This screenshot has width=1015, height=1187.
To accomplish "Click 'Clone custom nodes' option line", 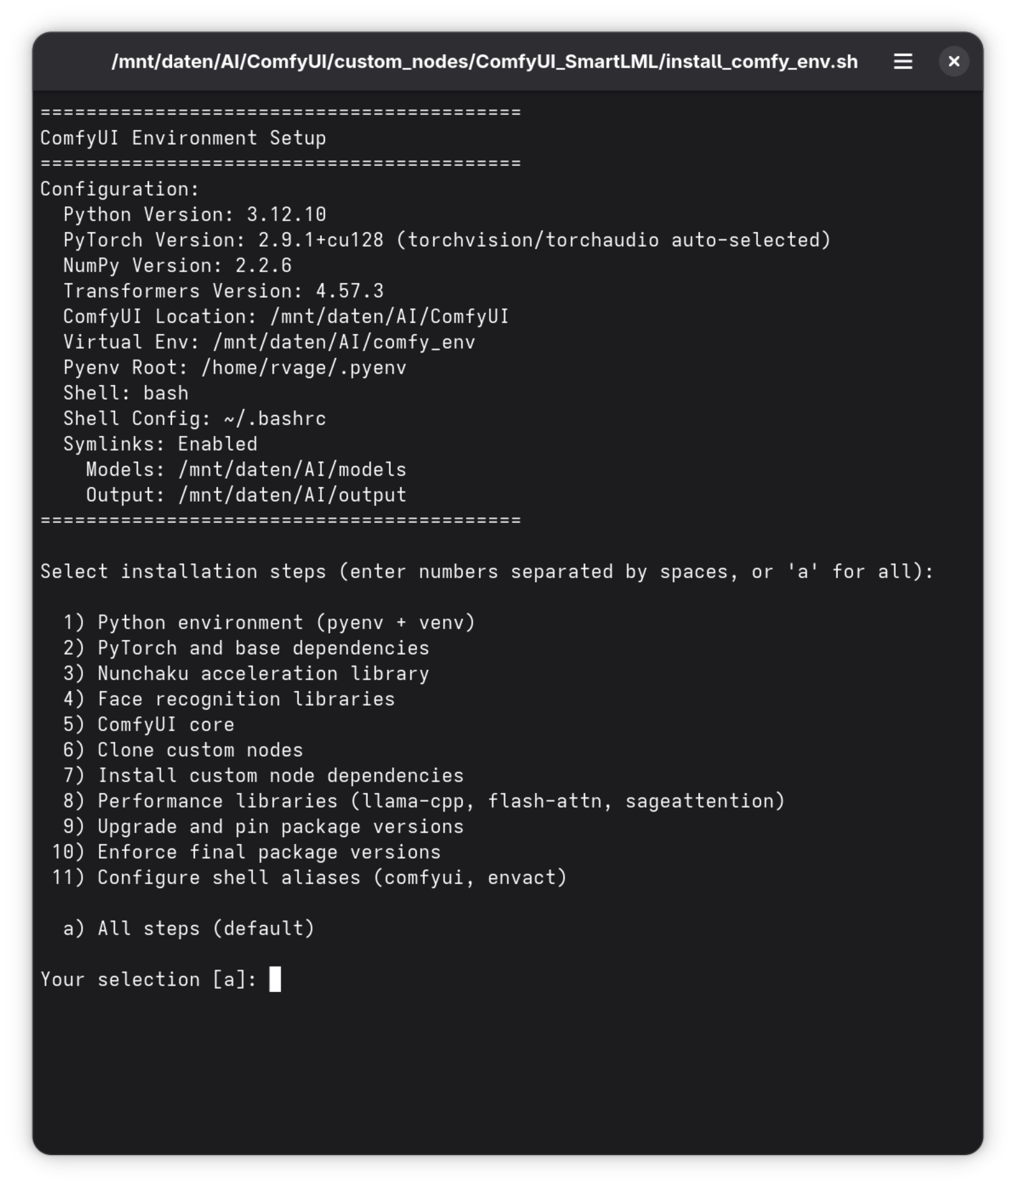I will click(183, 750).
